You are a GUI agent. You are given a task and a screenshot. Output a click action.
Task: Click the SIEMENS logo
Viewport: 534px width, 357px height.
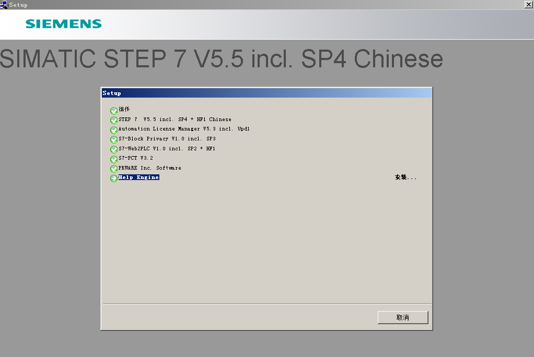[x=64, y=24]
